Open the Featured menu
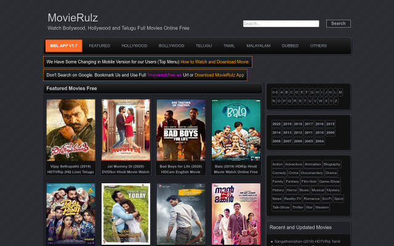This screenshot has height=246, width=394. point(100,46)
